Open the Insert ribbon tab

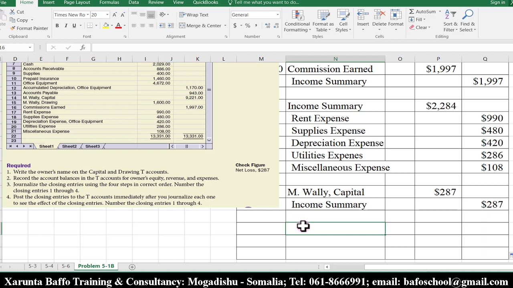point(48,2)
